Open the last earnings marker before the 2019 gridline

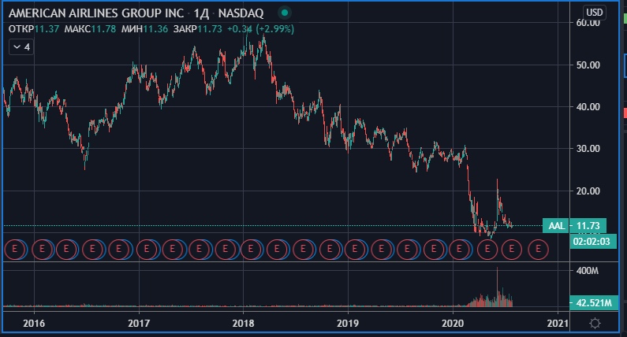click(330, 249)
